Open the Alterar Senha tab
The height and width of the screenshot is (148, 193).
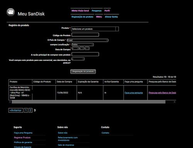coord(111,17)
